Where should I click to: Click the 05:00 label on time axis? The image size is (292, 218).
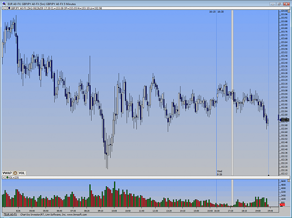[32, 211]
